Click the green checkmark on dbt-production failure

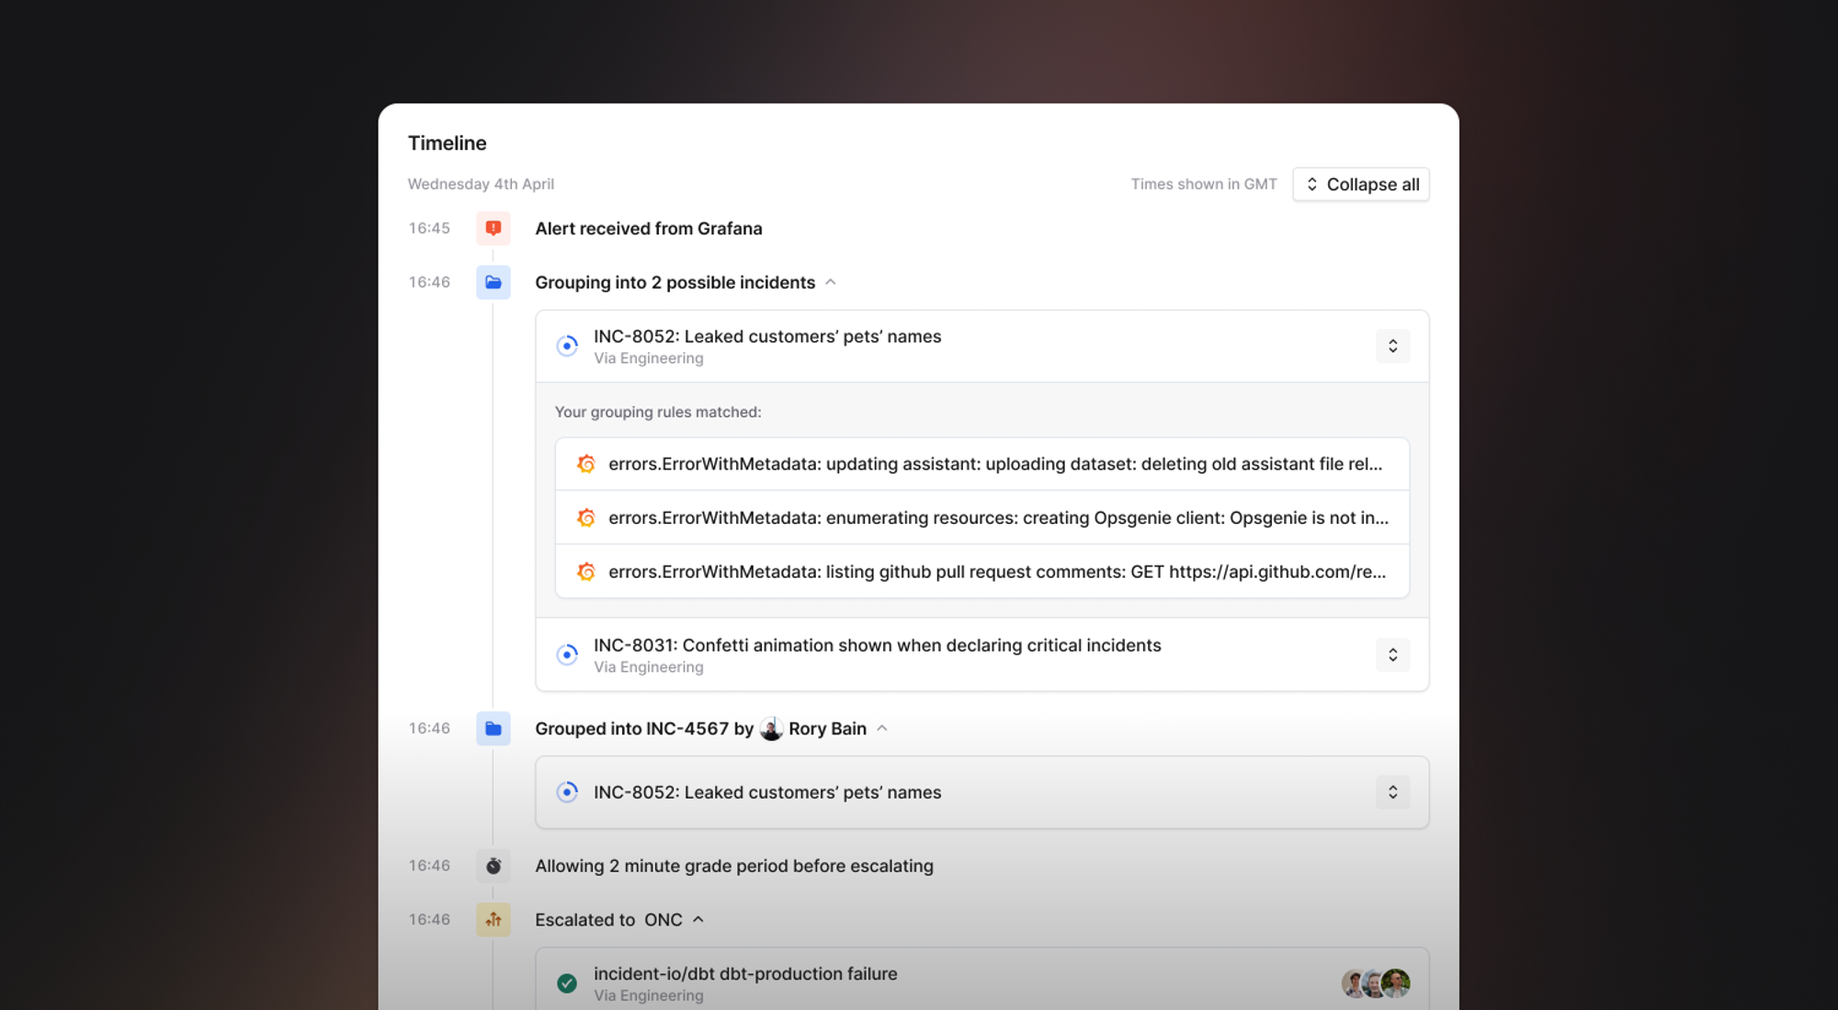pyautogui.click(x=567, y=983)
